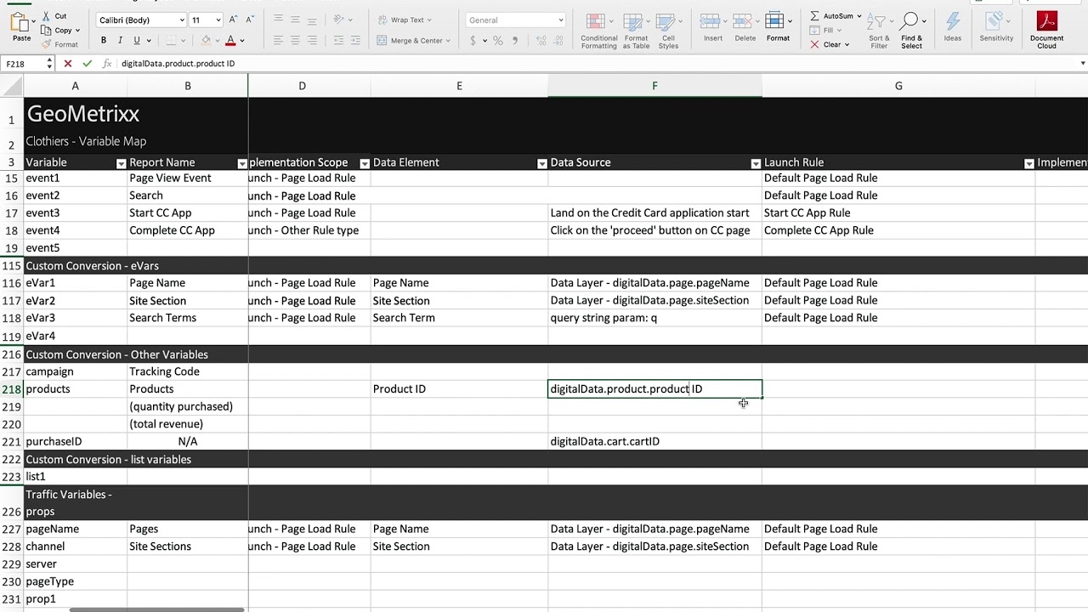
Task: Confirm the formula bar entry
Action: [88, 64]
